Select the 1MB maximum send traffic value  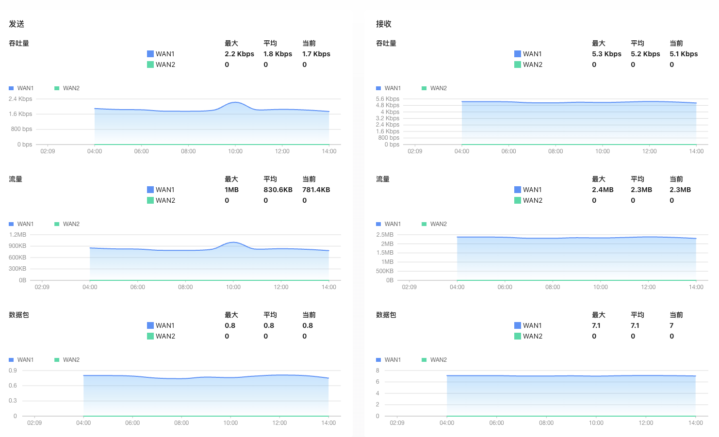(231, 190)
